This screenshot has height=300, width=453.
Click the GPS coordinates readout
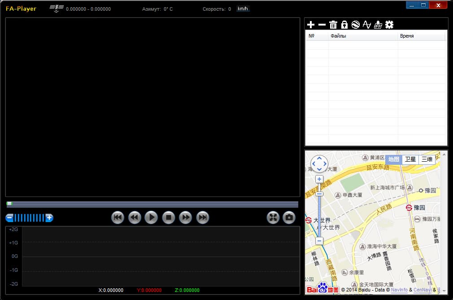[88, 9]
